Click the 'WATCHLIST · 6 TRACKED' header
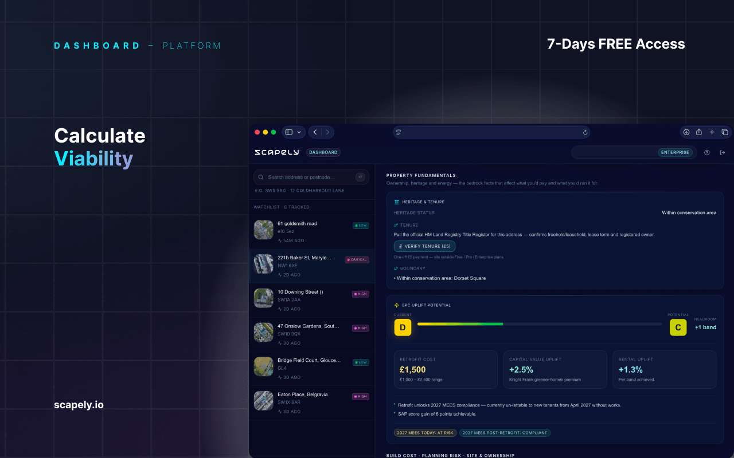 282,207
